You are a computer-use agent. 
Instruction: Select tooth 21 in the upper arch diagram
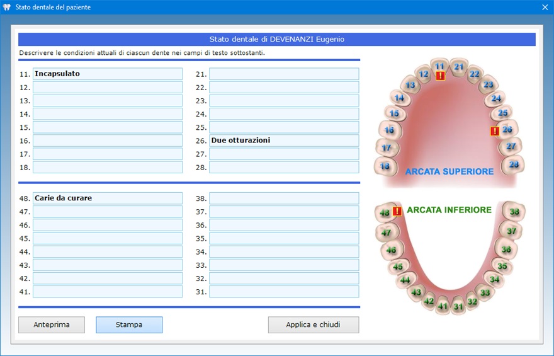[458, 66]
